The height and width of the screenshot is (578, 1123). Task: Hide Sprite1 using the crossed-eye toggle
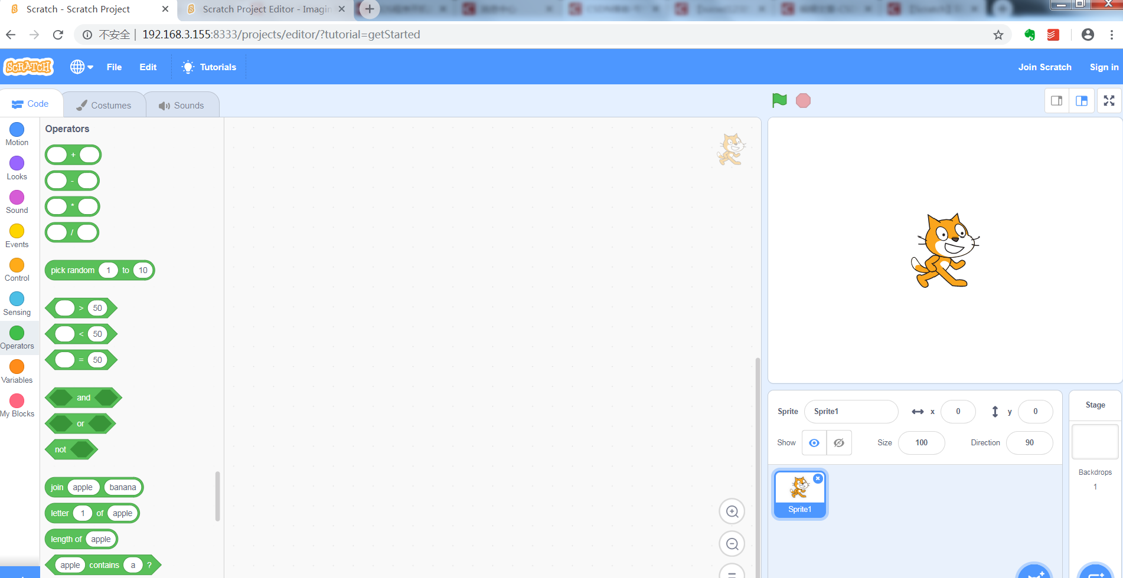[x=838, y=442]
